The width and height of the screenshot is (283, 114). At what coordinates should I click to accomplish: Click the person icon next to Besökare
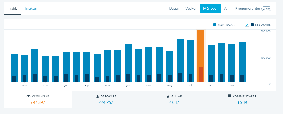tap(98, 96)
